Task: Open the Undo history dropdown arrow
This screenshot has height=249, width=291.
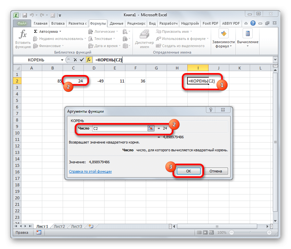Action: tap(37, 15)
